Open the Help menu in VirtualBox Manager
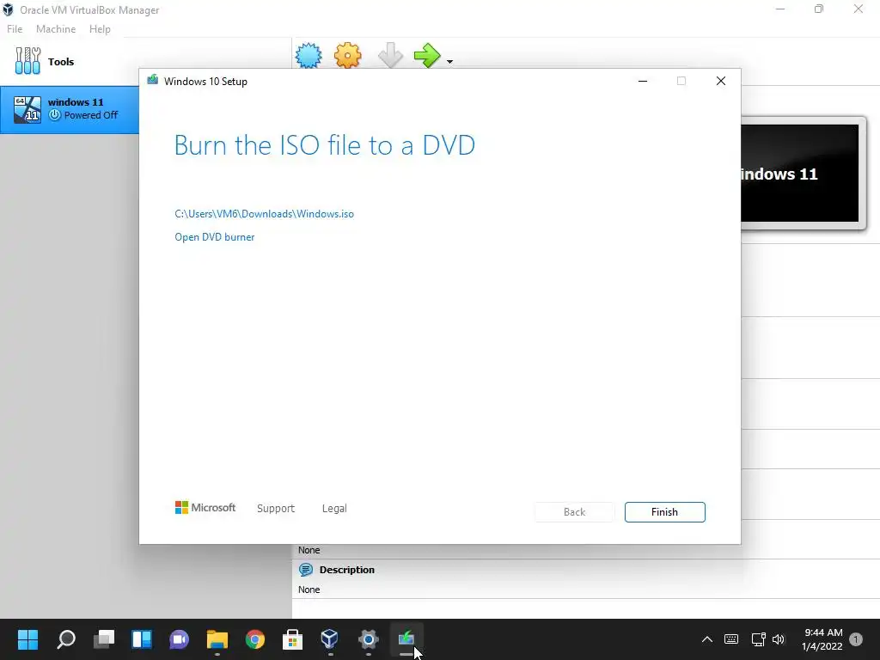The image size is (880, 660). pyautogui.click(x=100, y=29)
